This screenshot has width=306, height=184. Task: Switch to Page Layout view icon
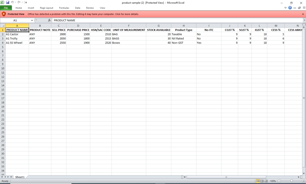[x=262, y=181]
